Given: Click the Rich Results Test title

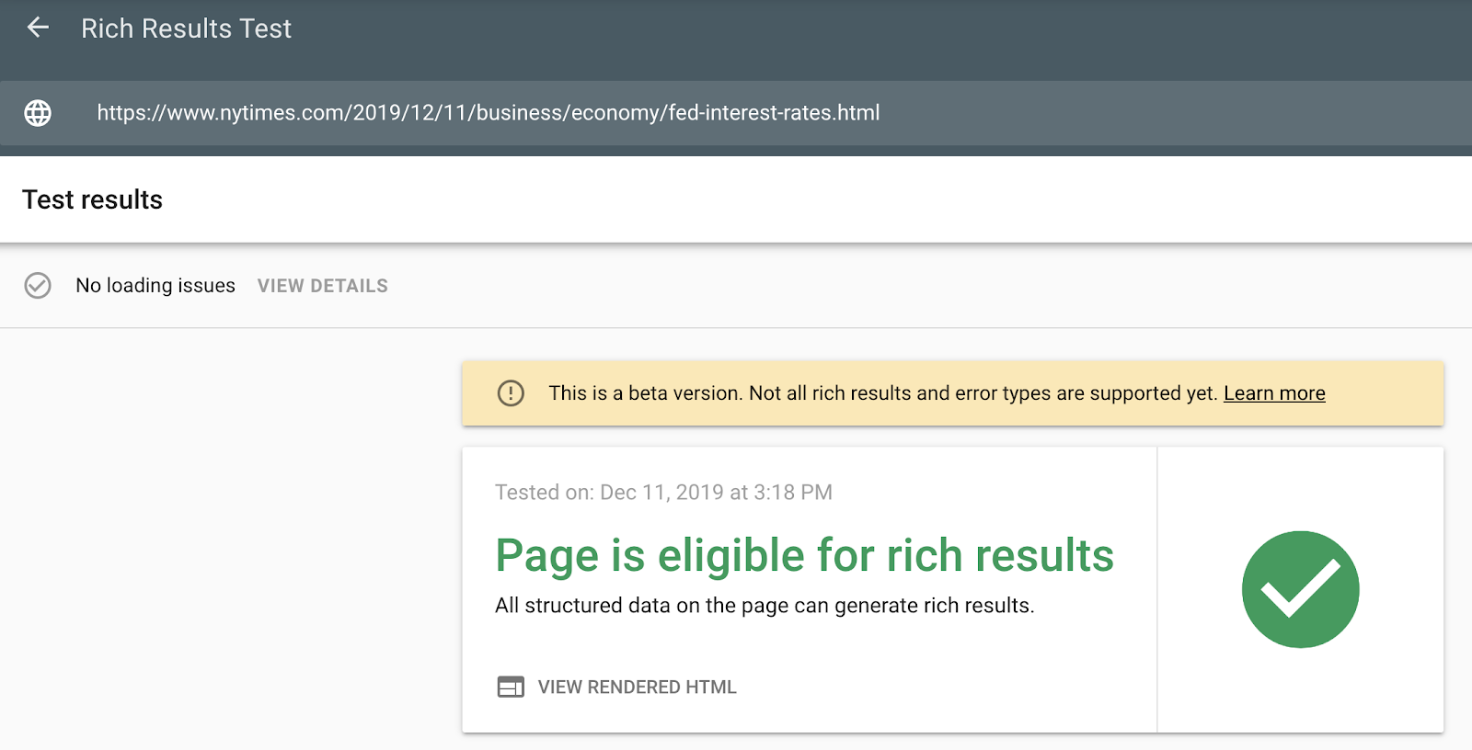Looking at the screenshot, I should 186,28.
